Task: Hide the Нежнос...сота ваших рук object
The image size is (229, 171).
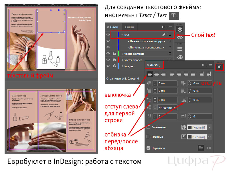Action: coord(108,41)
